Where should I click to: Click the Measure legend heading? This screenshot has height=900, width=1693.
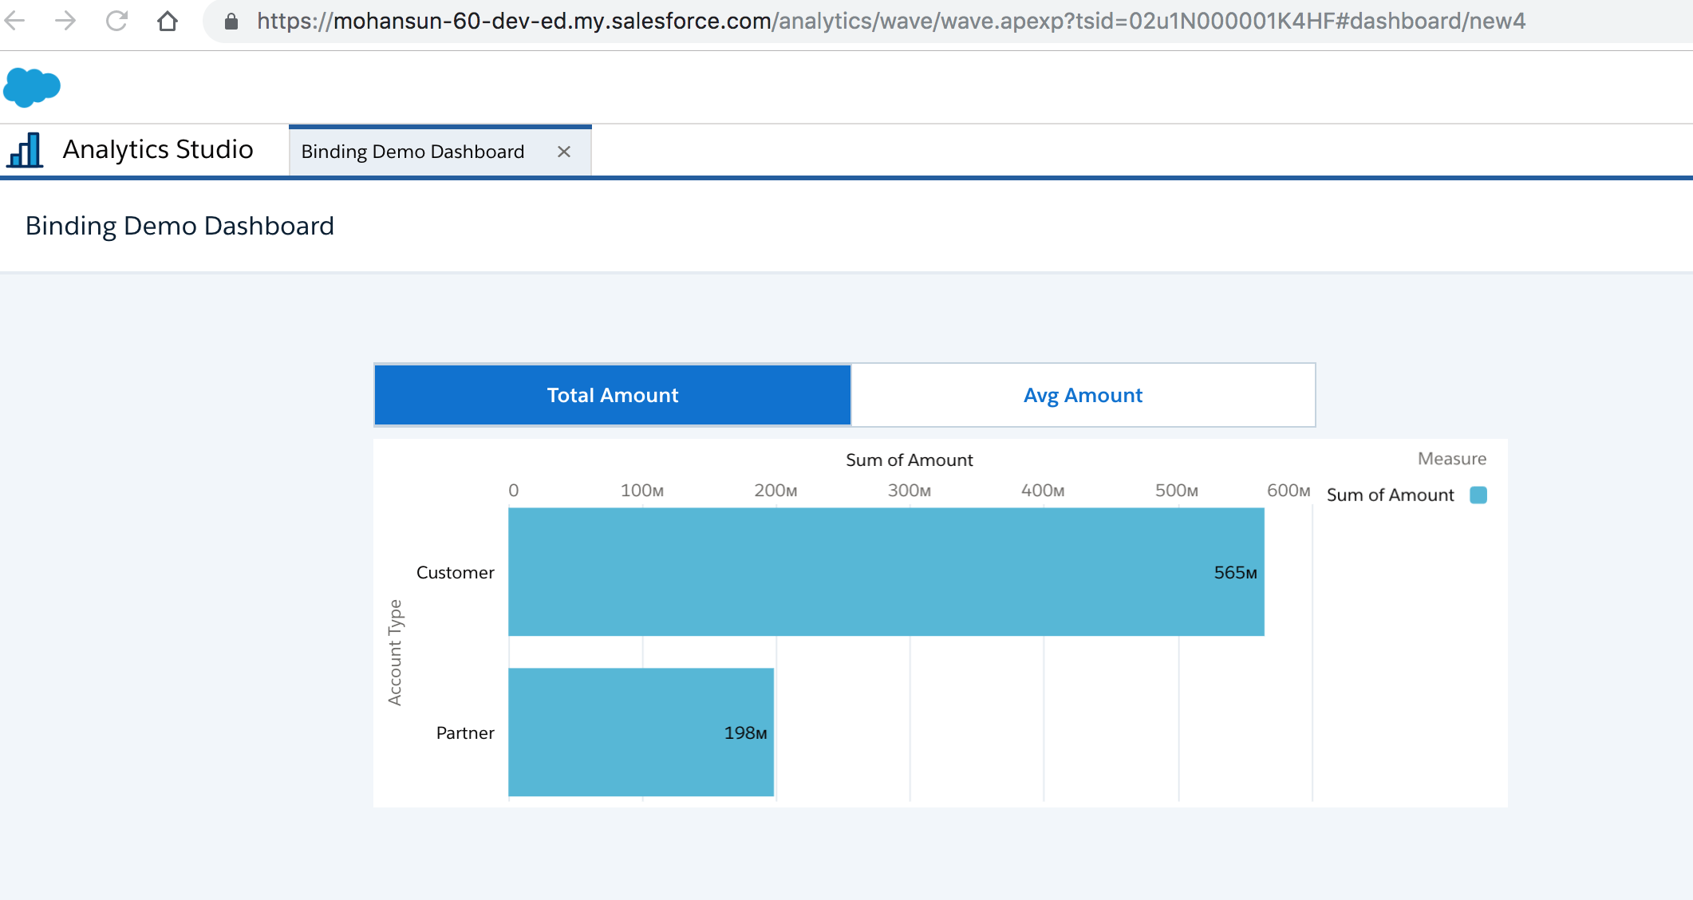tap(1452, 459)
